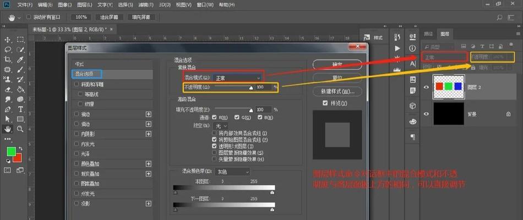
Task: Click the 新建样式(W)... button
Action: pos(337,91)
